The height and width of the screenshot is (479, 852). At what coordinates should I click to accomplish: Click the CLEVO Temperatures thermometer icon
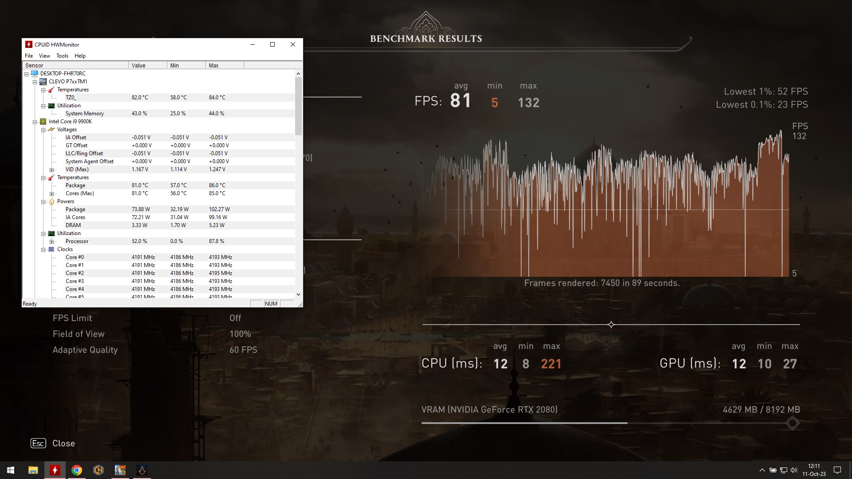(x=51, y=90)
